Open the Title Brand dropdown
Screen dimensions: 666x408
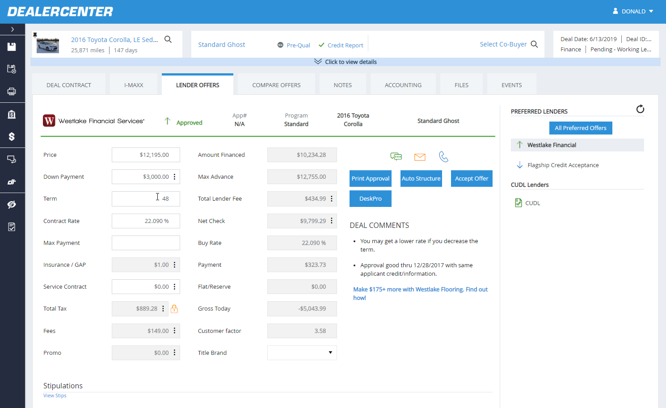click(x=302, y=353)
